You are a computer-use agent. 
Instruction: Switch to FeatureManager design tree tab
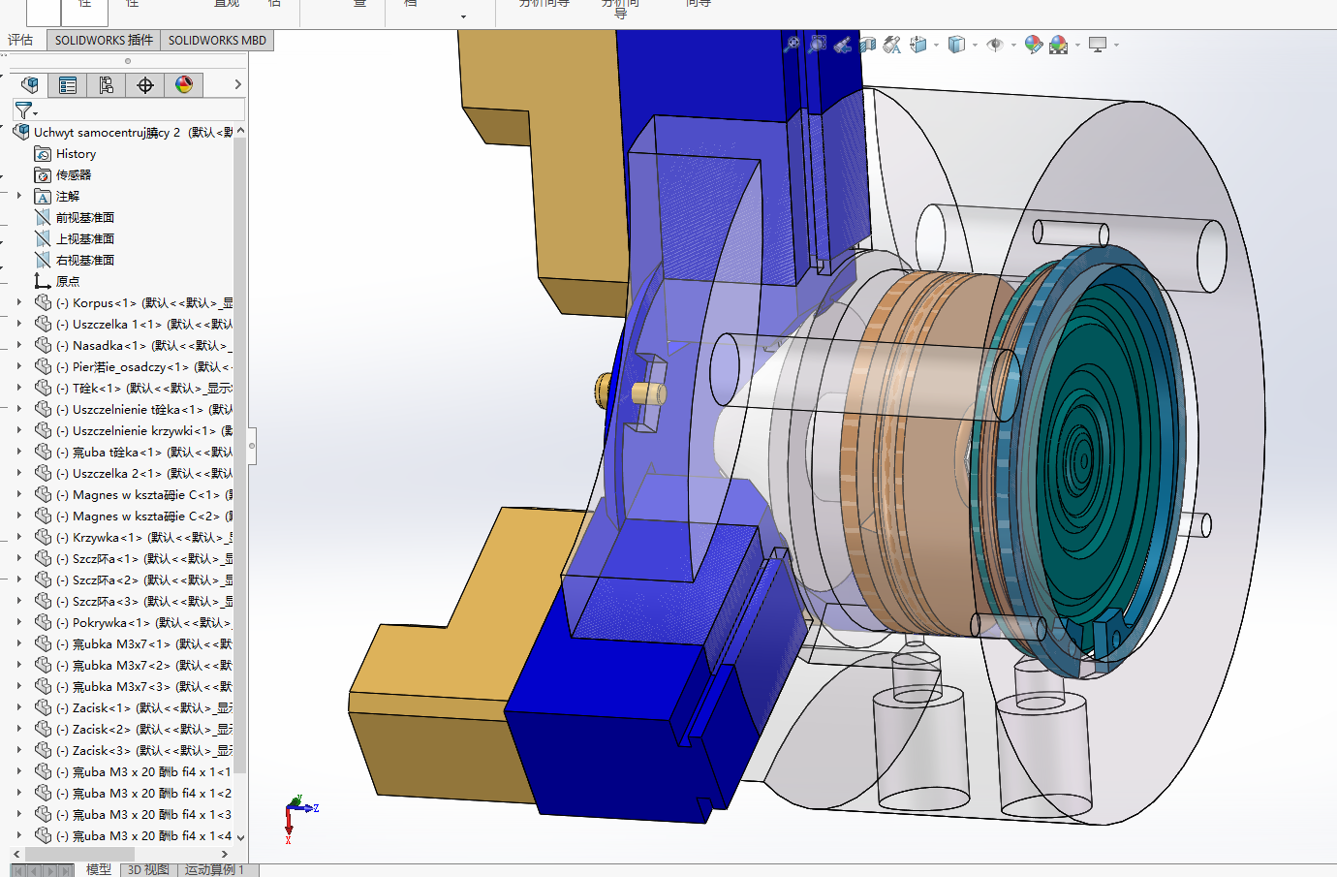tap(29, 85)
